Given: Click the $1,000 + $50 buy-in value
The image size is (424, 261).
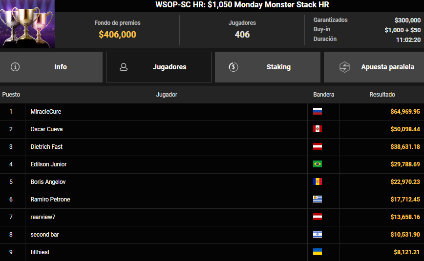Looking at the screenshot, I should pyautogui.click(x=403, y=30).
